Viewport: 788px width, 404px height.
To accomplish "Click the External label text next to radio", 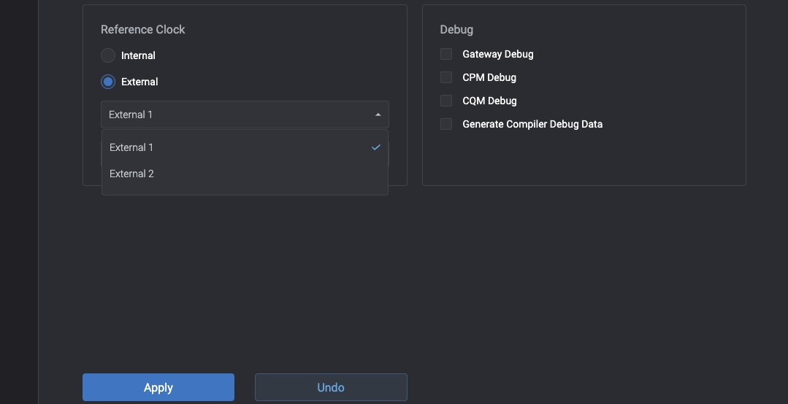I will coord(139,82).
